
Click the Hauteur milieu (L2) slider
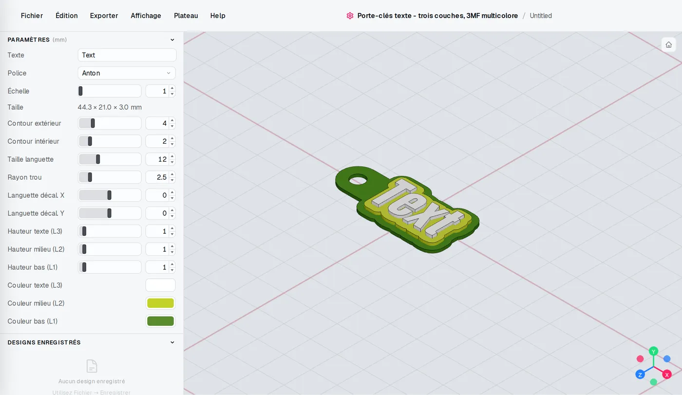(x=110, y=249)
